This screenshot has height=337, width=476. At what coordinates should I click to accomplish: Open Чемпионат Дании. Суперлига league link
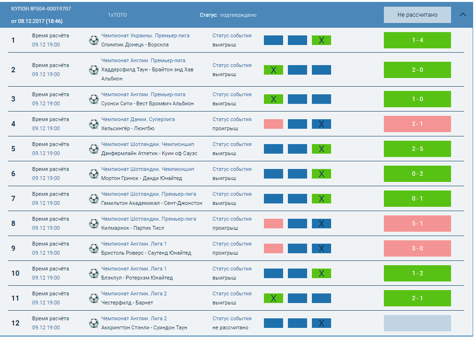click(x=138, y=119)
